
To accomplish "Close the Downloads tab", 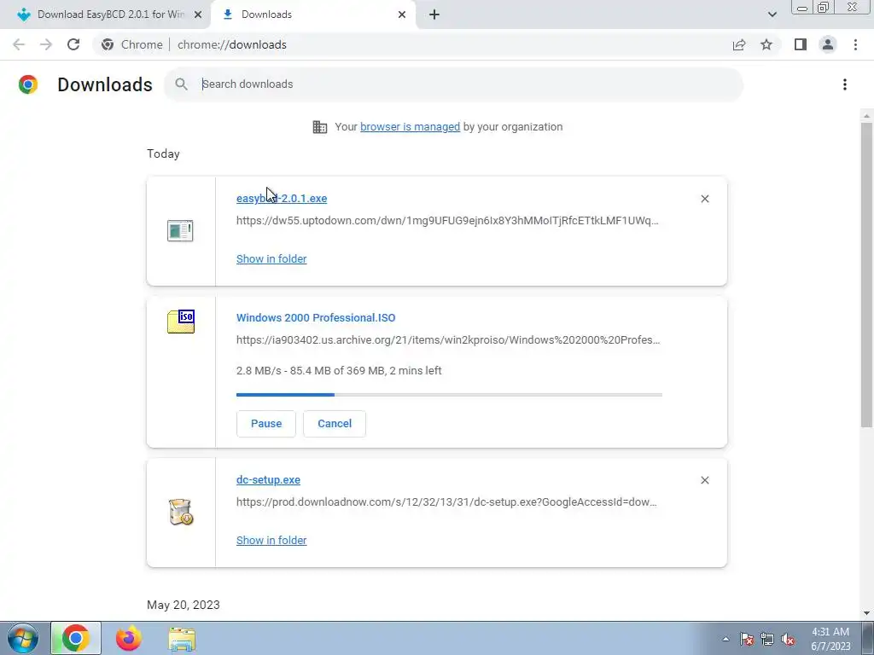I will coord(402,14).
